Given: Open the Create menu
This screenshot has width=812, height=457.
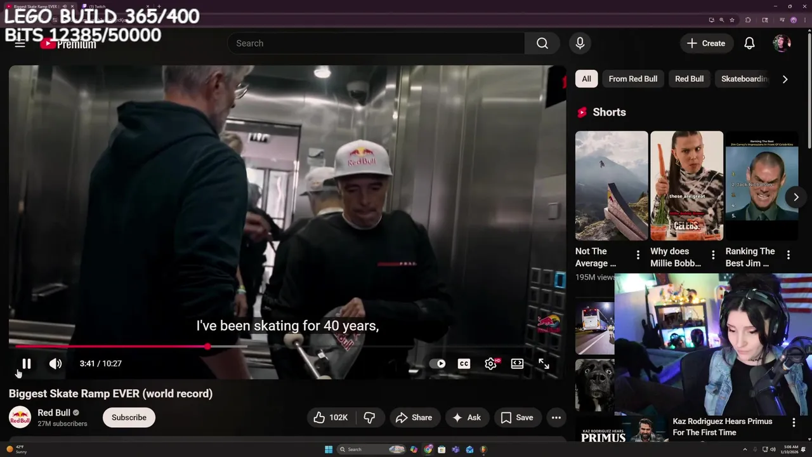Looking at the screenshot, I should click(706, 43).
